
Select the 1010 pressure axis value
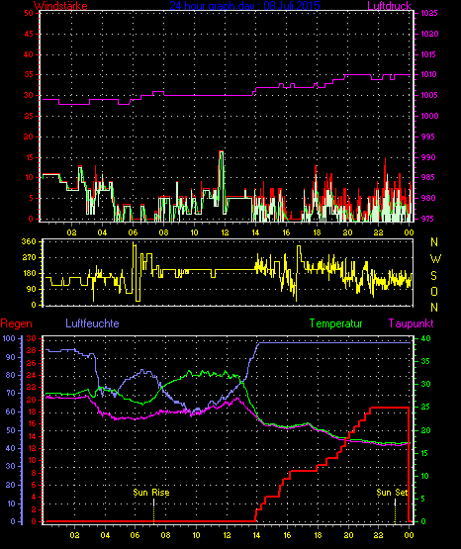(x=428, y=74)
